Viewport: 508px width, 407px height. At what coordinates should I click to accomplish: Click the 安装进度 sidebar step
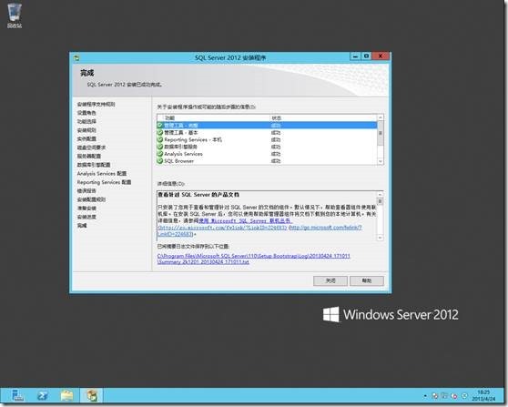(x=86, y=217)
